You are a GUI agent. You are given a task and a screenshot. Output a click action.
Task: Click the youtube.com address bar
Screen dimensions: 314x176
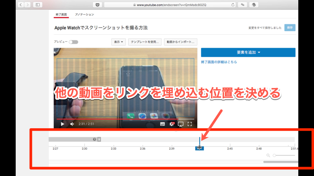coord(170,5)
